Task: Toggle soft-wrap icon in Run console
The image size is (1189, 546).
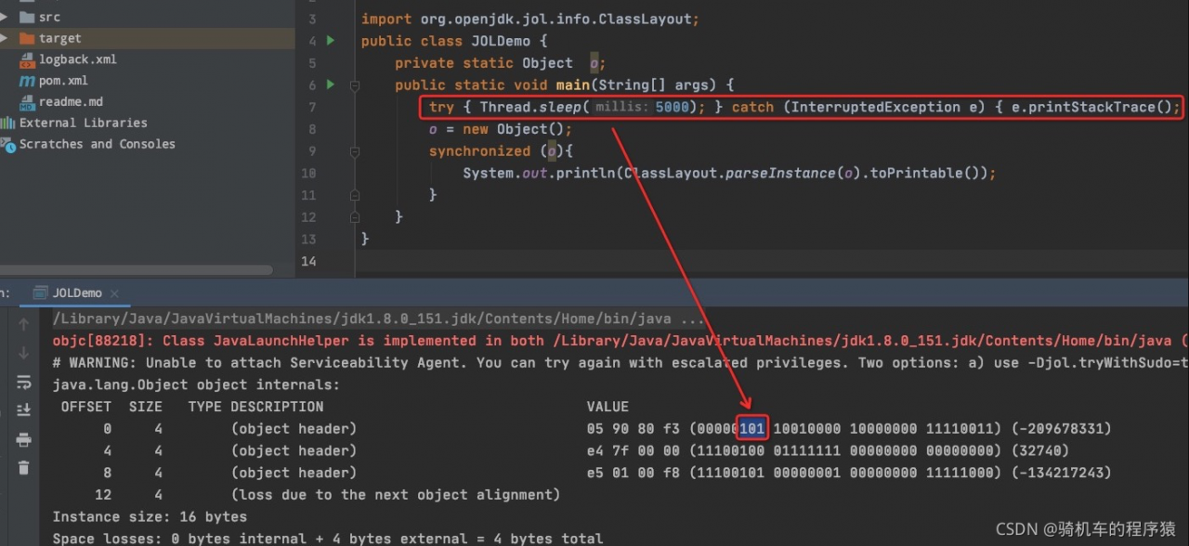Action: click(x=24, y=382)
